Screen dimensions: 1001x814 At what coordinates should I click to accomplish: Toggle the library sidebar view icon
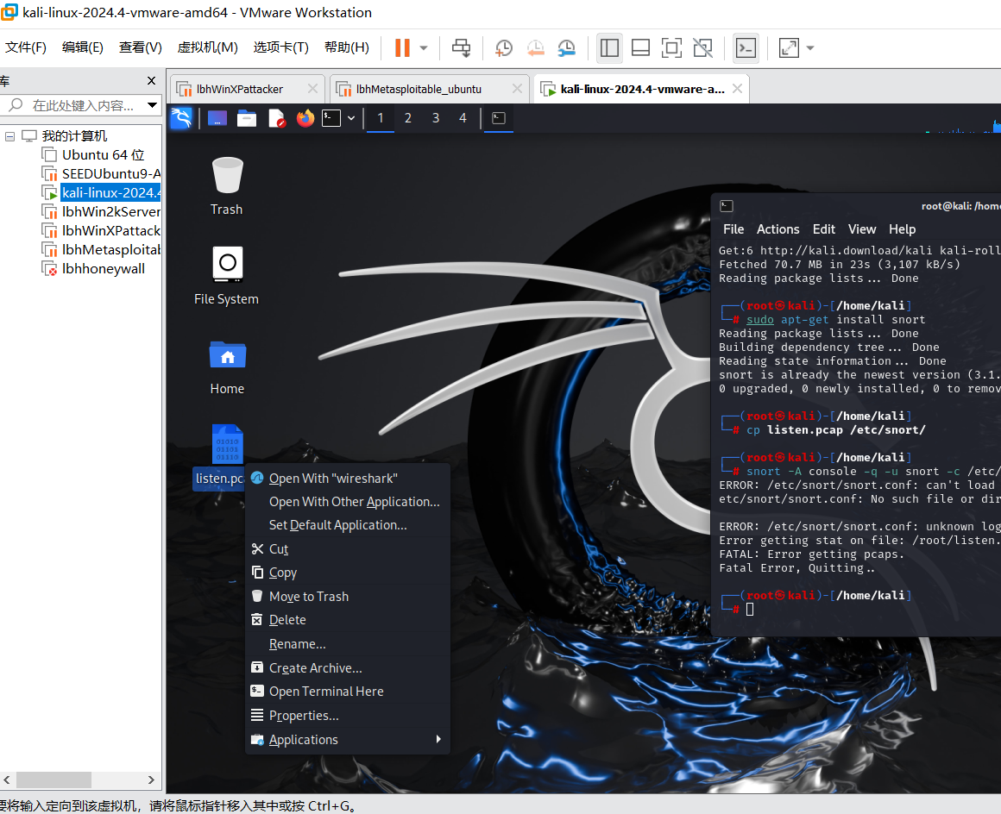click(610, 47)
